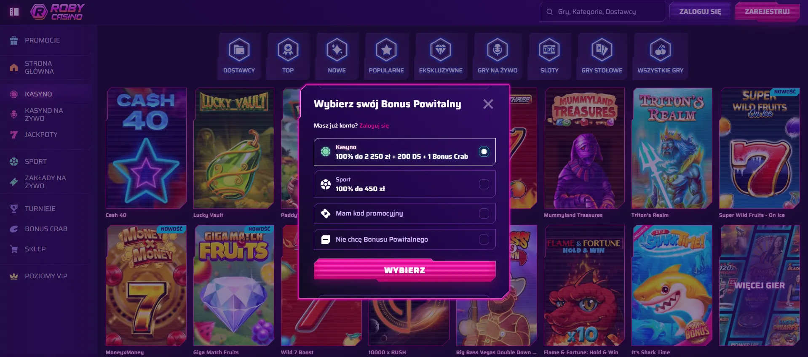Open Poziomy VIP sidebar item
This screenshot has height=357, width=808.
[46, 276]
